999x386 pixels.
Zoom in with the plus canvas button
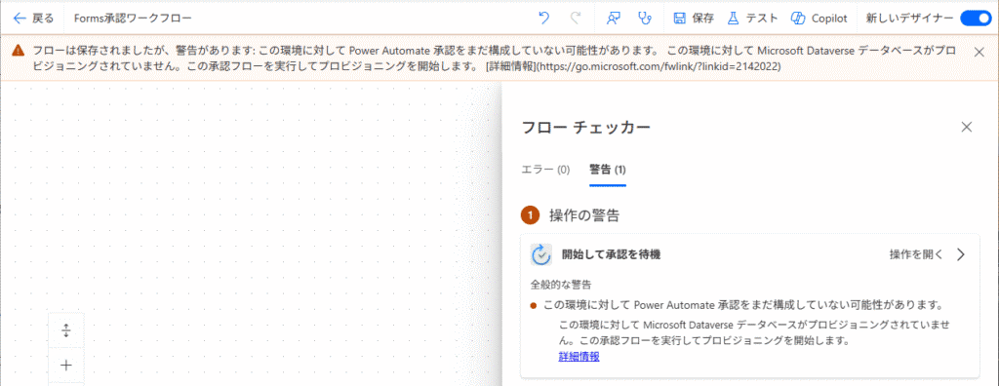pos(66,365)
